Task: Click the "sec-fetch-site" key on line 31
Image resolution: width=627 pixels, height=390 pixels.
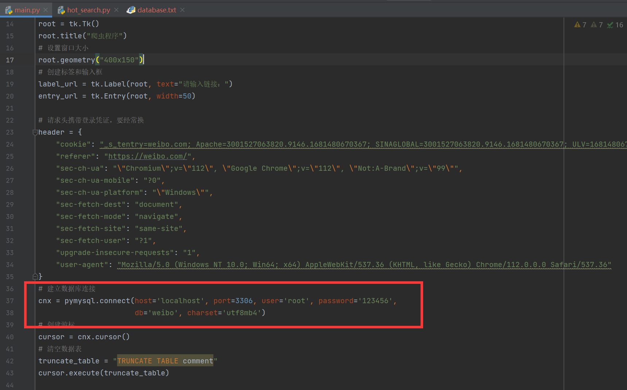Action: coord(91,228)
